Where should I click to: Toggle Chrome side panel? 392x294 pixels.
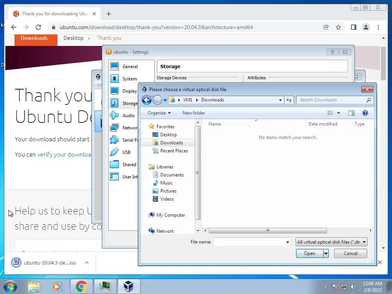pyautogui.click(x=353, y=27)
